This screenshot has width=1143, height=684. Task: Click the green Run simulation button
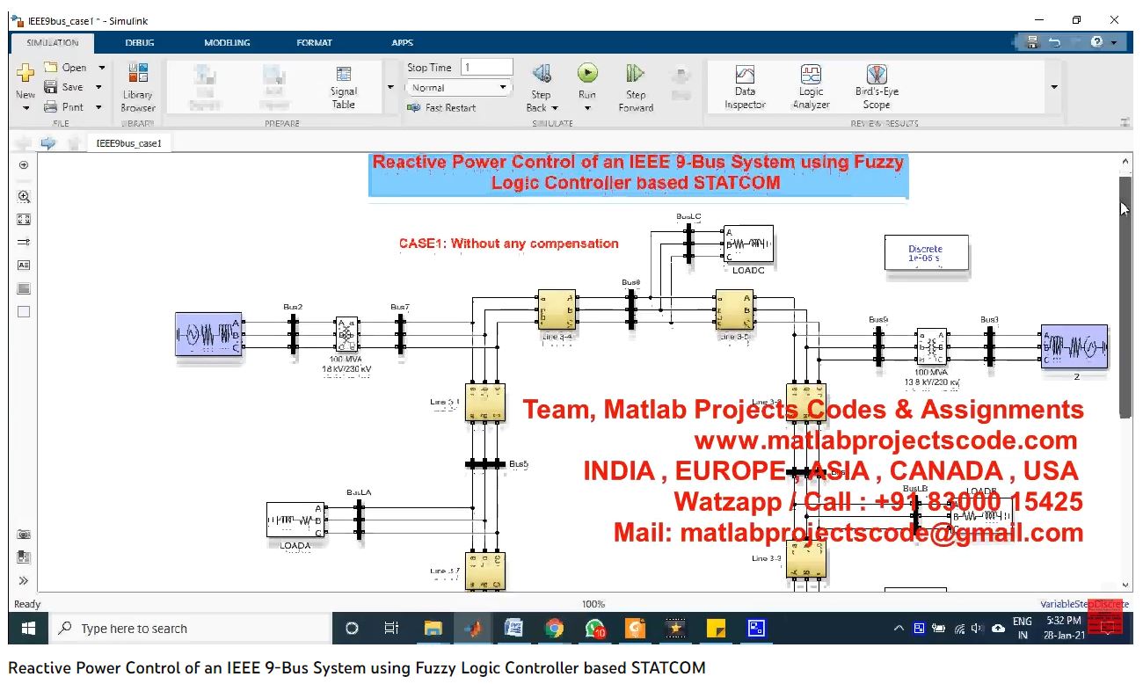pyautogui.click(x=587, y=74)
